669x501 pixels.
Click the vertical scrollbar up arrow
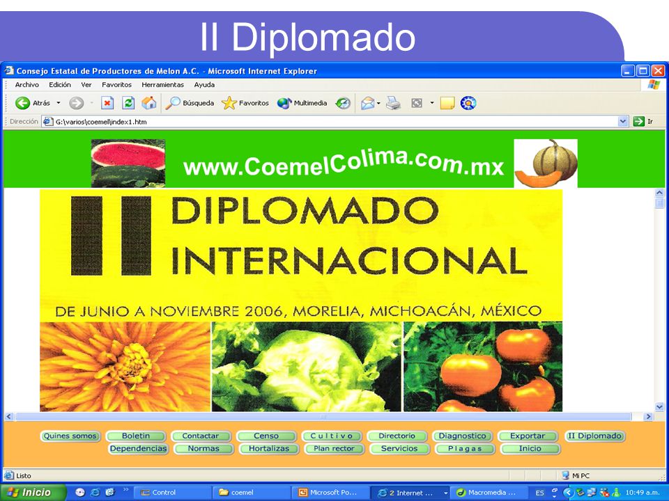[x=659, y=193]
